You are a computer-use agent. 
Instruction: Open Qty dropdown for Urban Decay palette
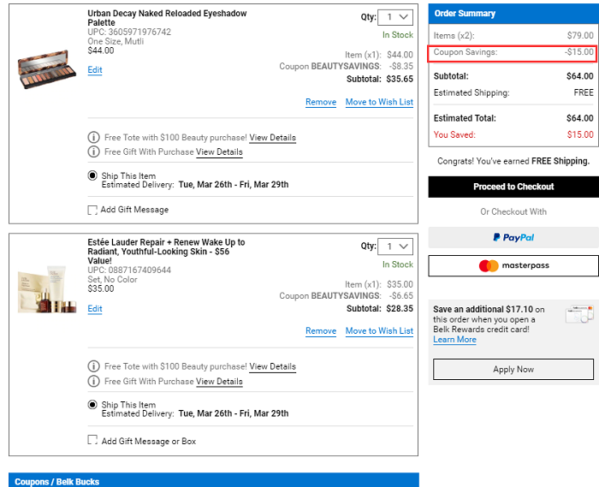tap(396, 17)
